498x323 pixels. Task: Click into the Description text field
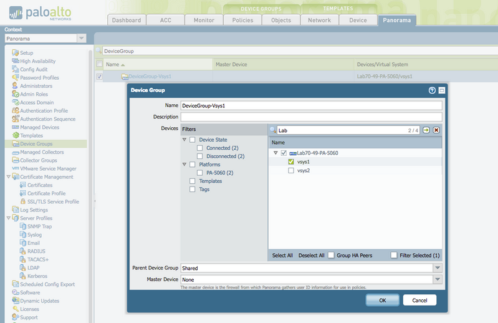[x=311, y=117]
